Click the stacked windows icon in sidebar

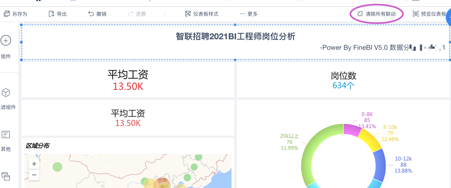[6, 176]
